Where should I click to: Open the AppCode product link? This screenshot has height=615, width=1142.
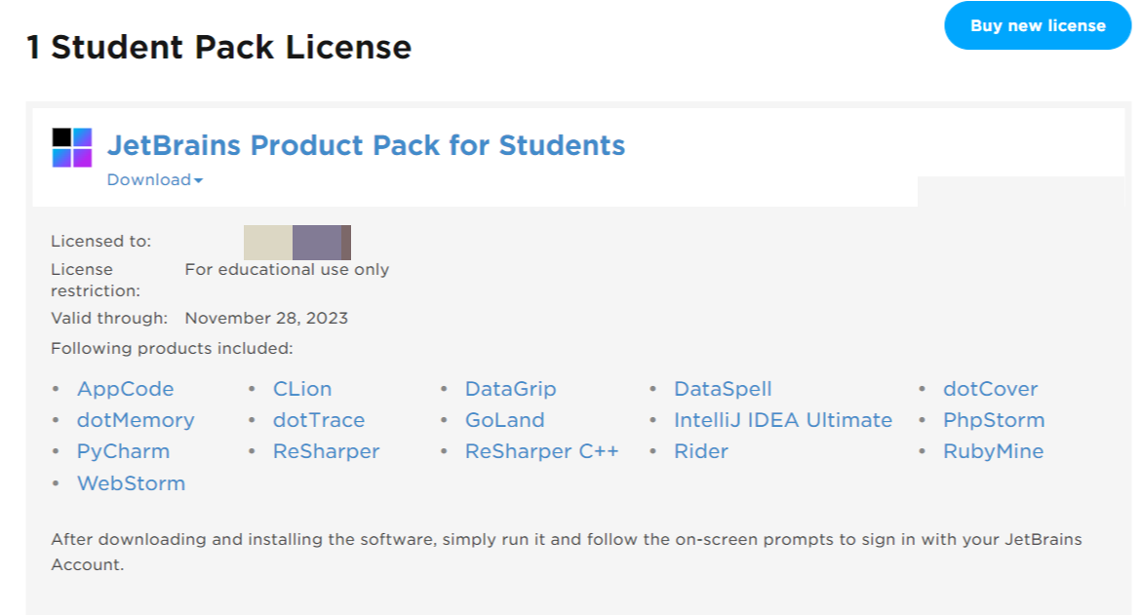click(x=125, y=389)
